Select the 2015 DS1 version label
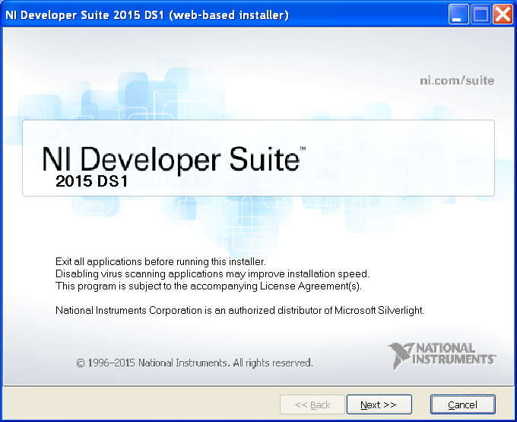 point(91,183)
